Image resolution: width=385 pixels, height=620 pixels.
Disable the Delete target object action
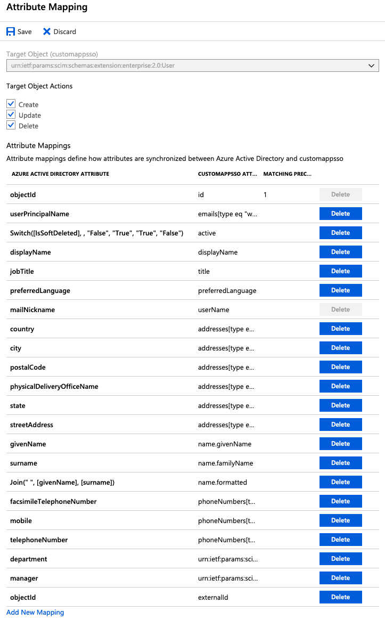coord(11,126)
